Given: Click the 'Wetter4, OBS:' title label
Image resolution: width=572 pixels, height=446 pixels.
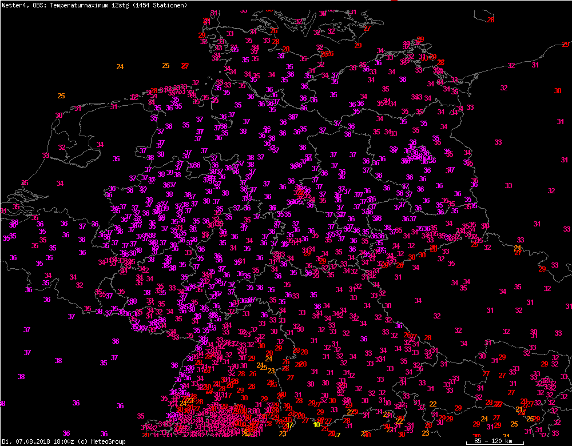Looking at the screenshot, I should click(x=24, y=6).
